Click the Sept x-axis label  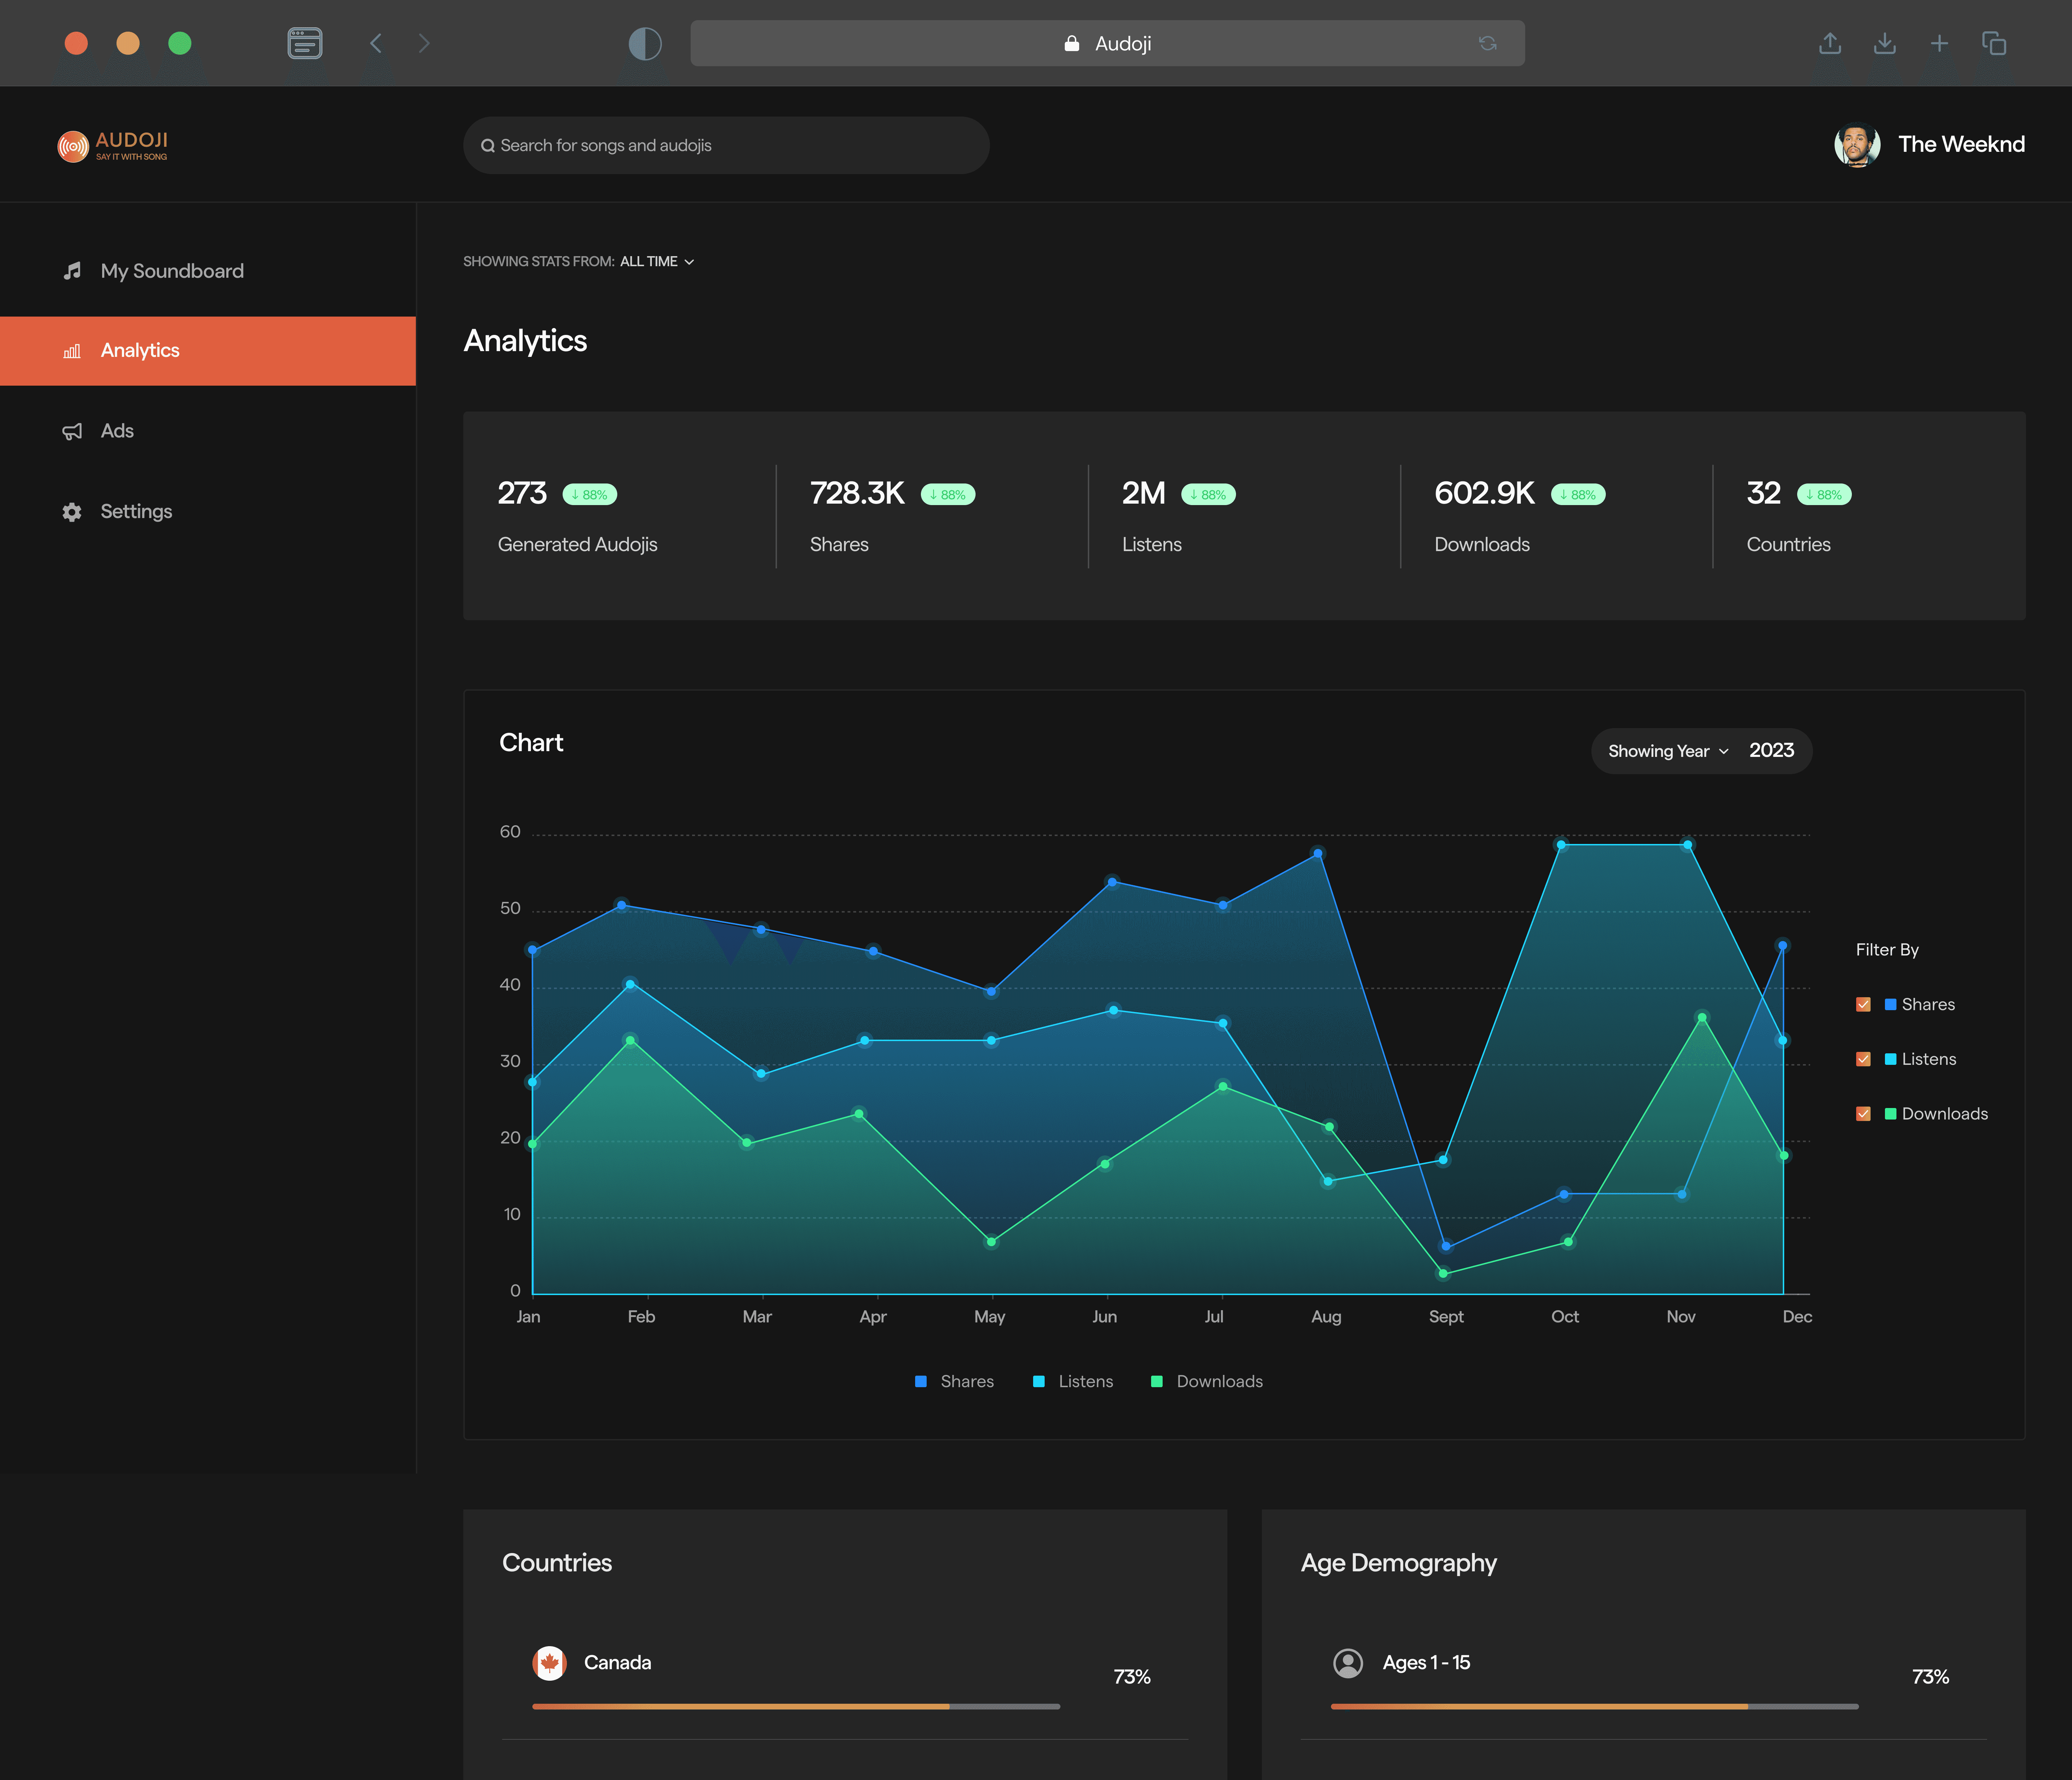click(1446, 1317)
